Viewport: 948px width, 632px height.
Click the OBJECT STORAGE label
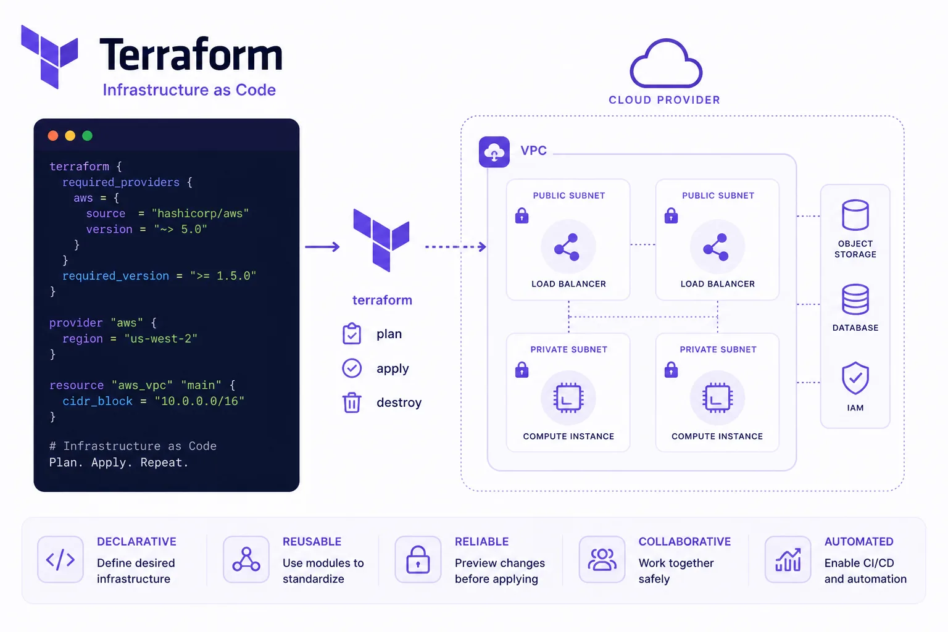[x=855, y=249]
